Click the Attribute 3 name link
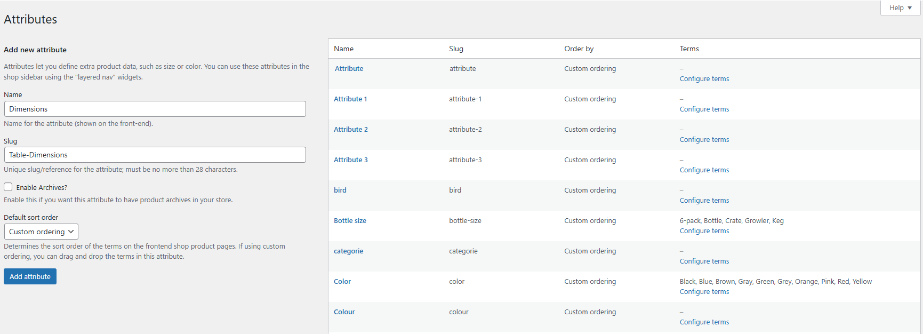The image size is (923, 334). point(350,160)
